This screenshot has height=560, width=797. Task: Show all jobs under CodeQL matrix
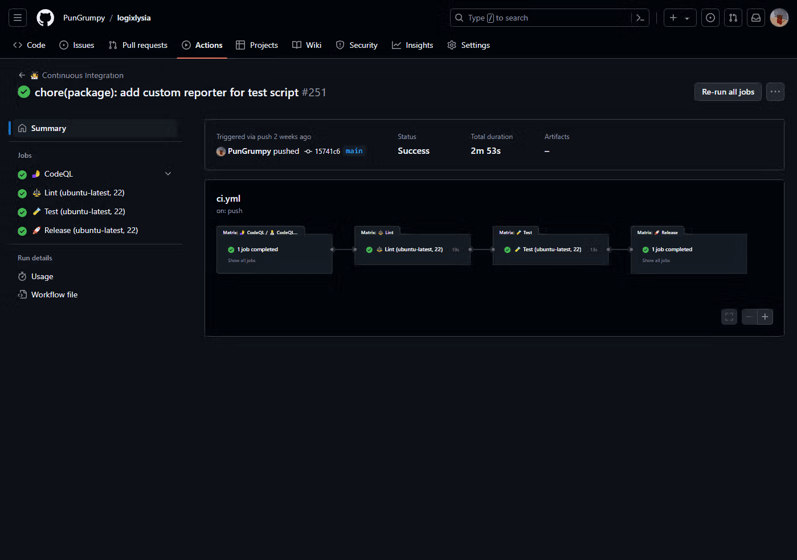242,260
